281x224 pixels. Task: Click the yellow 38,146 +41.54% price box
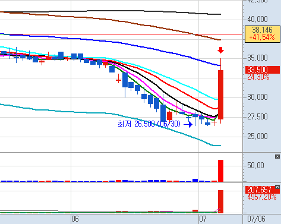point(263,34)
